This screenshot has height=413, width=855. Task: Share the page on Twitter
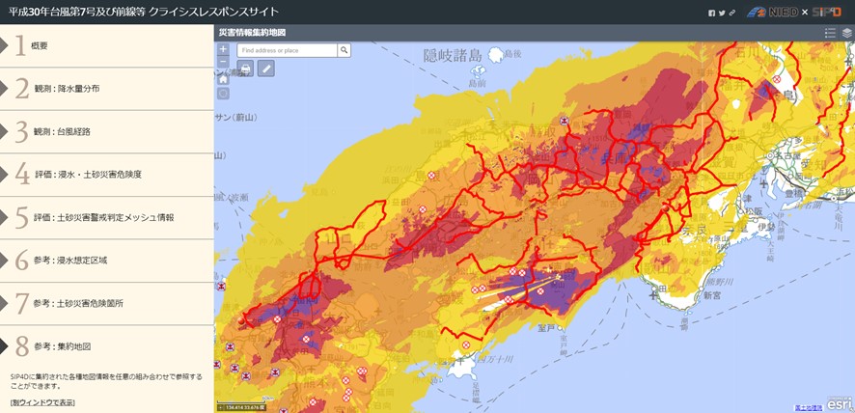[x=722, y=13]
